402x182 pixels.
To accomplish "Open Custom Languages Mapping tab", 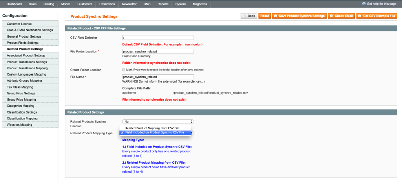I will click(x=30, y=74).
